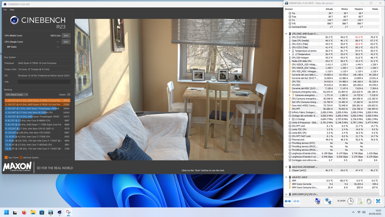Collapse ASUS EC: ASUS section
This screenshot has width=385, height=217.
[286, 177]
